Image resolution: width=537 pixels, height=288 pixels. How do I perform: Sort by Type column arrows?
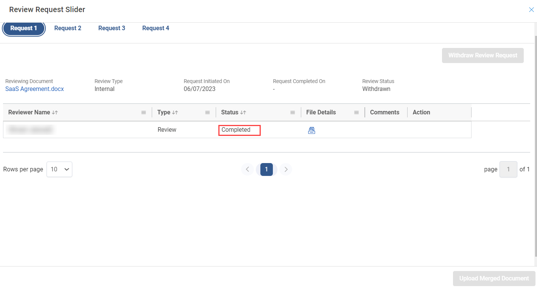(x=175, y=112)
